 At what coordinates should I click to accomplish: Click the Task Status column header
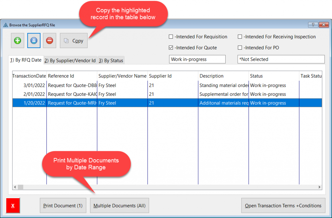click(311, 76)
